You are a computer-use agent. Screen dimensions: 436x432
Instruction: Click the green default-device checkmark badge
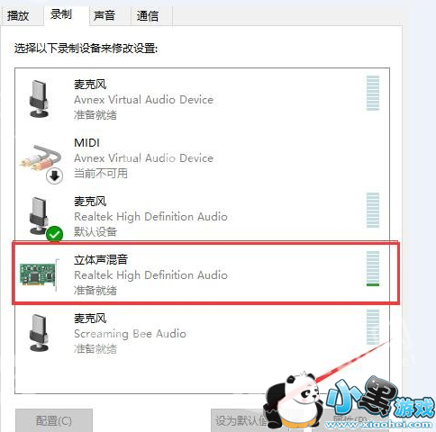54,234
